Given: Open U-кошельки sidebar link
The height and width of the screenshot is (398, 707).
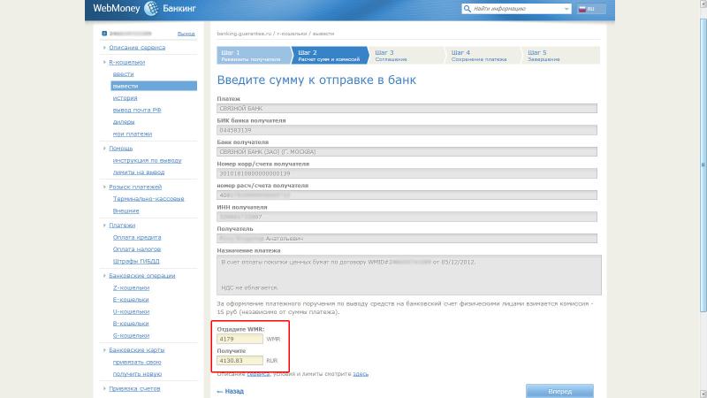Looking at the screenshot, I should [x=131, y=312].
